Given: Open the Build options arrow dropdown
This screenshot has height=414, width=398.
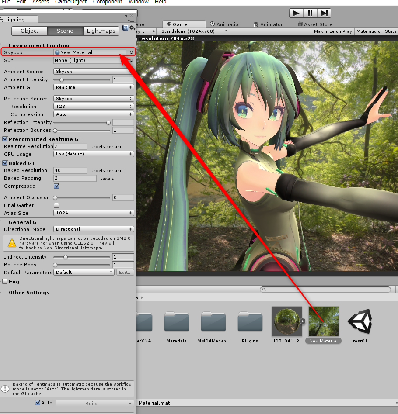Looking at the screenshot, I should [130, 404].
